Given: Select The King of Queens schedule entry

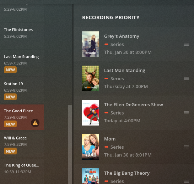Looking at the screenshot, I should point(22,171).
